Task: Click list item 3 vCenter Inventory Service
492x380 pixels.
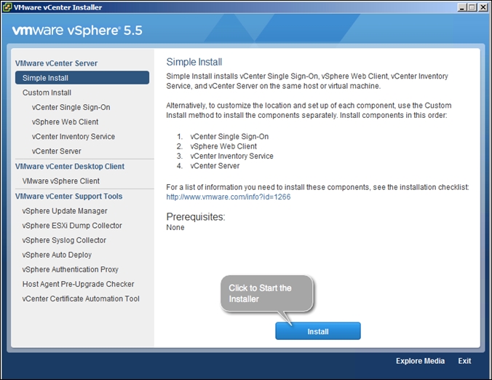Action: pyautogui.click(x=231, y=156)
